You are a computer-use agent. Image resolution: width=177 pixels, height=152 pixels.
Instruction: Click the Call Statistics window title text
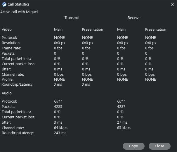click(18, 4)
